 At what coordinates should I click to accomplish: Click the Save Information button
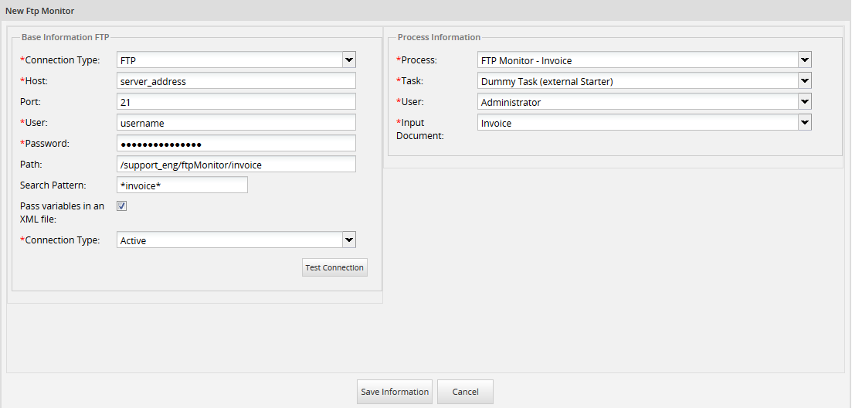click(395, 392)
